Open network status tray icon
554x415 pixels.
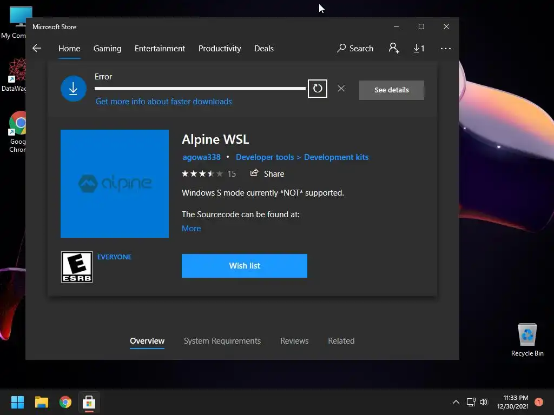tap(471, 402)
